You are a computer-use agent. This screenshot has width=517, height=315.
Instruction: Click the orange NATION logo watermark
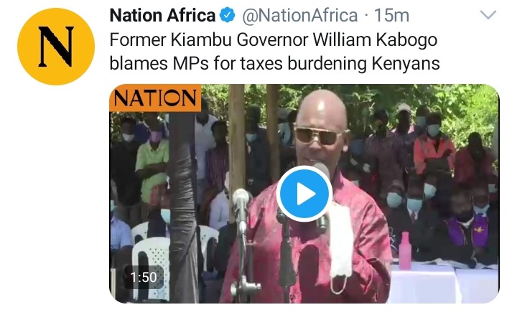tap(155, 98)
